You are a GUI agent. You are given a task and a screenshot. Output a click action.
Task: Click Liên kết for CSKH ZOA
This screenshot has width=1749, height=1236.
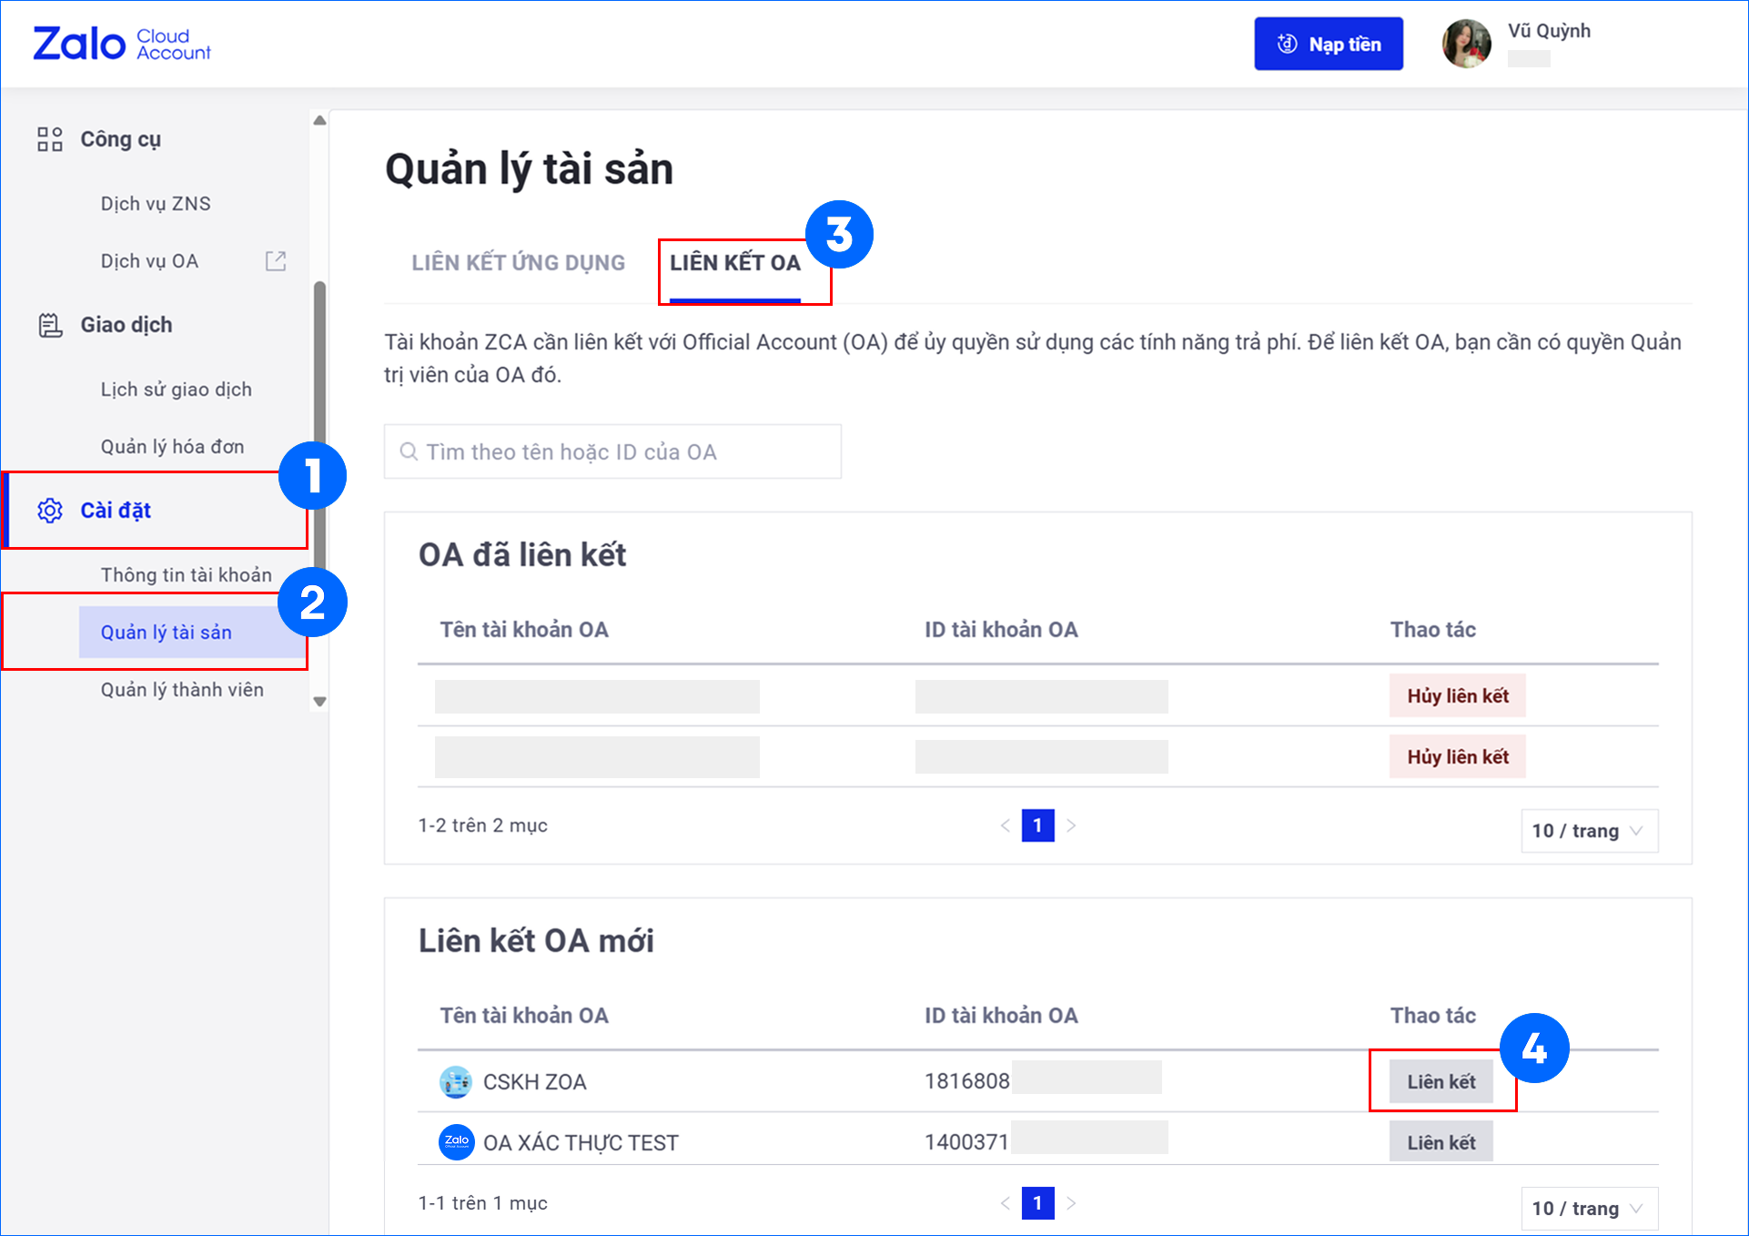coord(1441,1082)
